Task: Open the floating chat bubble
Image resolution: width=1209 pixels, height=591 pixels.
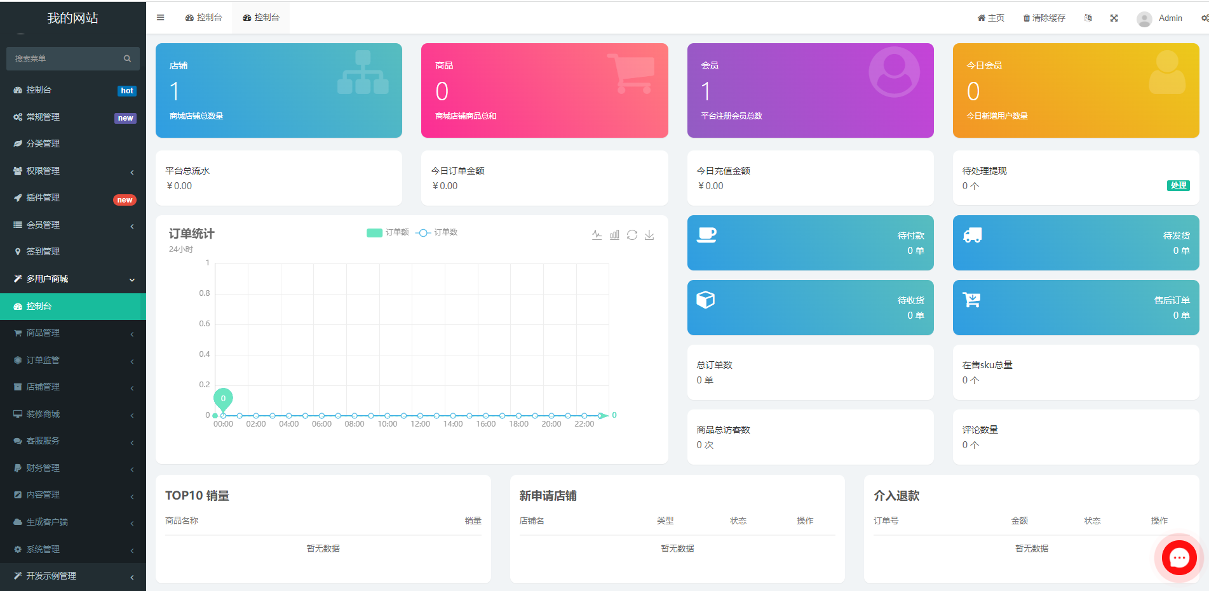Action: click(x=1179, y=557)
